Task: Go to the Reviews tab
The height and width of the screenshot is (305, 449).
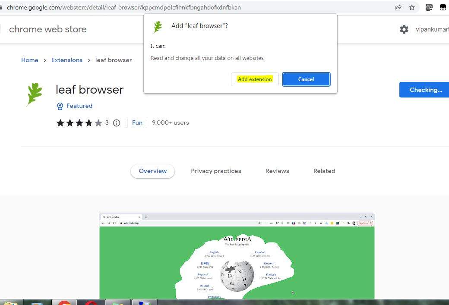Action: [277, 171]
